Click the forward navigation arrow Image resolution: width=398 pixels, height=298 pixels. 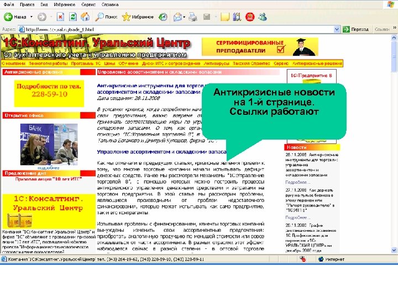click(x=42, y=17)
